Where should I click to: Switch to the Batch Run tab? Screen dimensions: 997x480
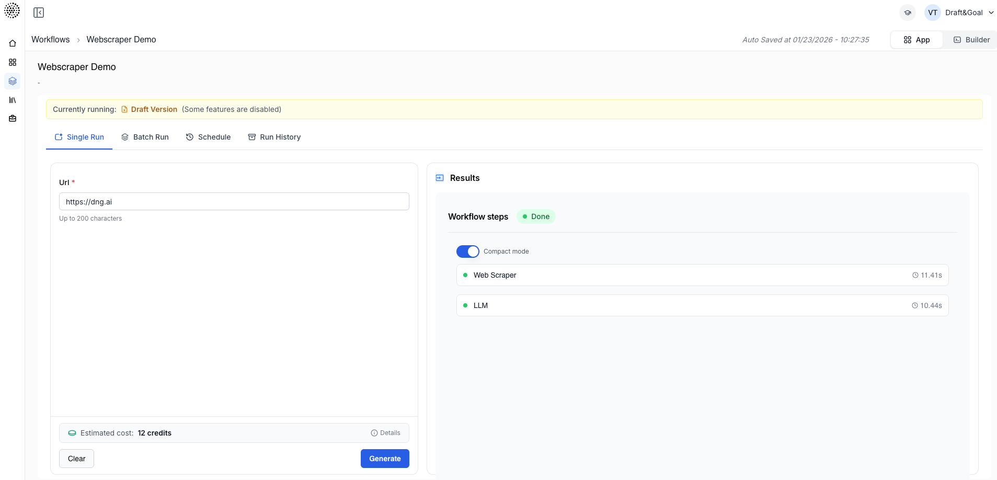pos(145,137)
